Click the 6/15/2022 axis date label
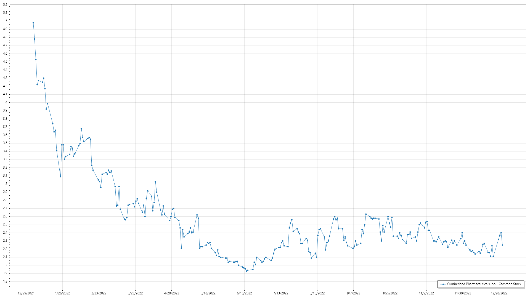 click(244, 293)
